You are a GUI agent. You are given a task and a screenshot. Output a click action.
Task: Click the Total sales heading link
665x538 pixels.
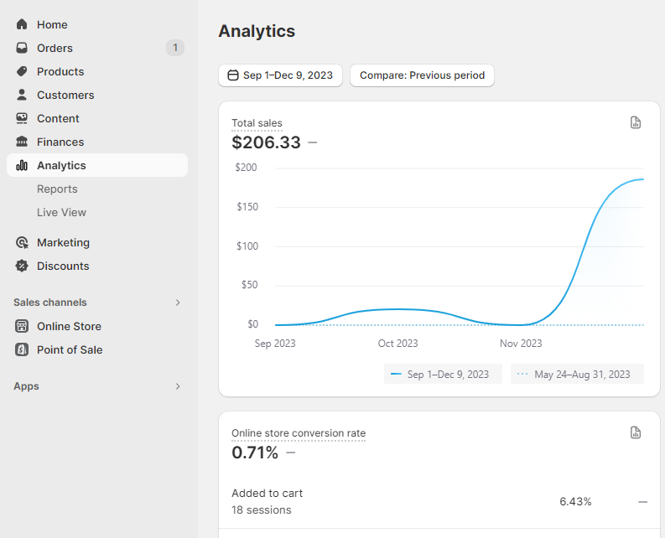pos(257,123)
